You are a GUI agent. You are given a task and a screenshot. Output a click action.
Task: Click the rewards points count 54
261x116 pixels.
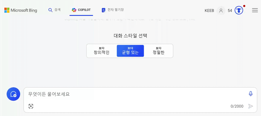[230, 10]
